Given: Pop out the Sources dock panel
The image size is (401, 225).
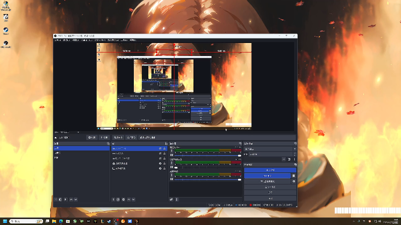Looking at the screenshot, I should click(x=166, y=143).
